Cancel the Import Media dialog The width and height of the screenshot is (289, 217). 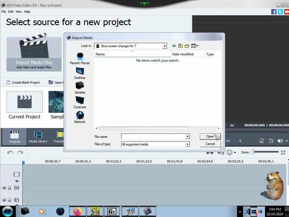coord(210,144)
